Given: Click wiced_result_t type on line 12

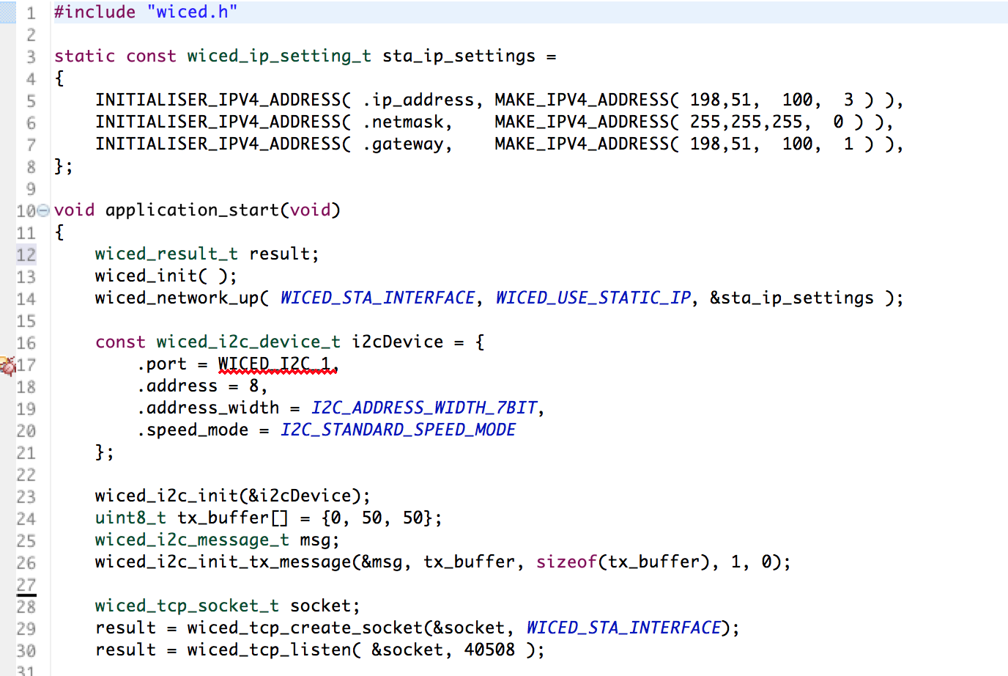Looking at the screenshot, I should click(166, 254).
